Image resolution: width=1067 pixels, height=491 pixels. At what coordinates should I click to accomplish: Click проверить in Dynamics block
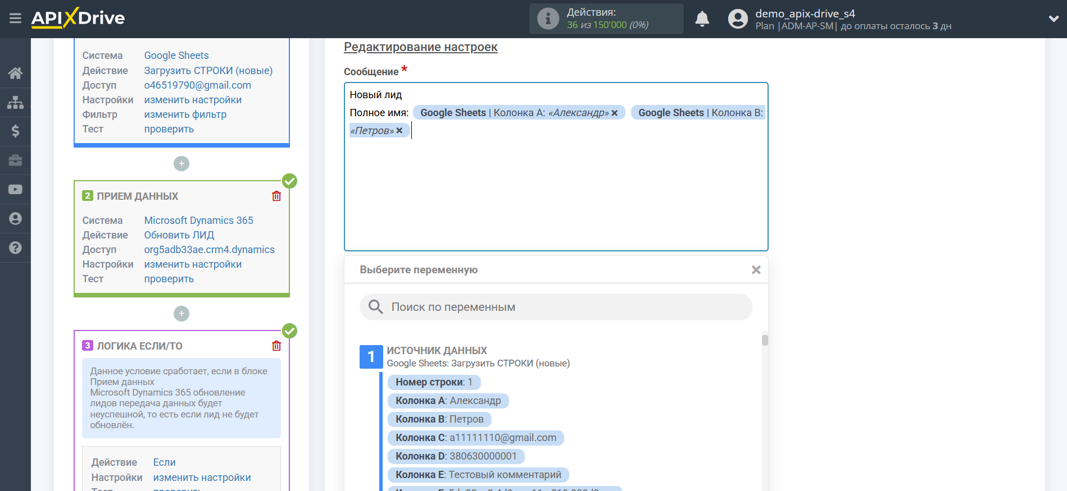pyautogui.click(x=169, y=279)
